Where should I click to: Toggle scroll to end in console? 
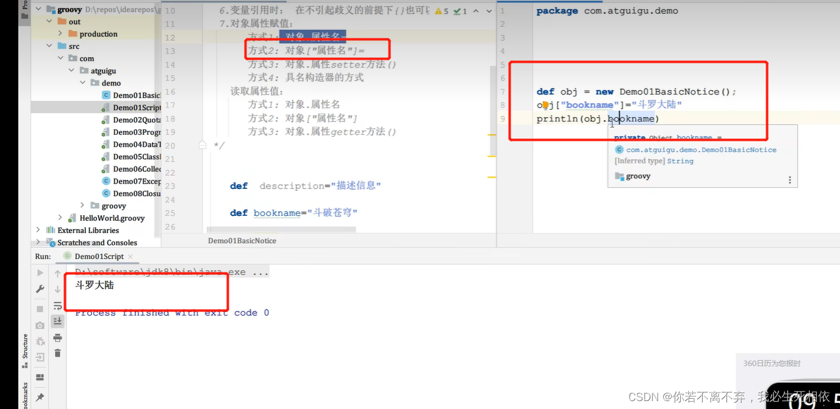click(x=58, y=321)
